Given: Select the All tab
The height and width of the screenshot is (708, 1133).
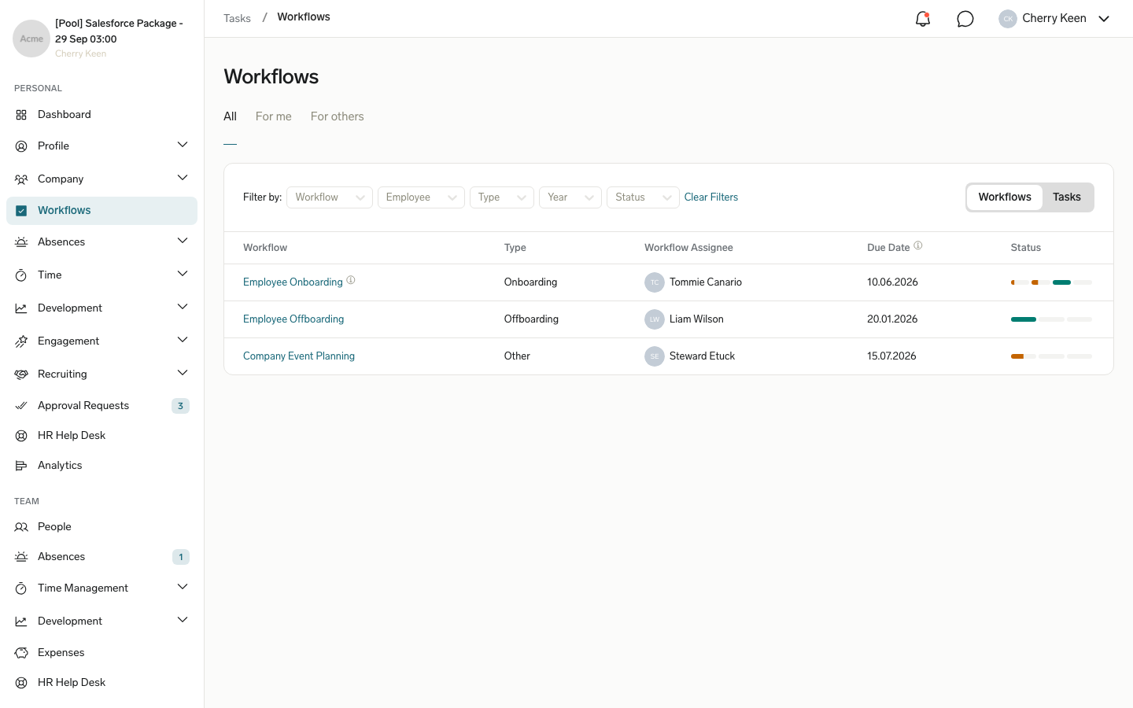Looking at the screenshot, I should (x=230, y=116).
